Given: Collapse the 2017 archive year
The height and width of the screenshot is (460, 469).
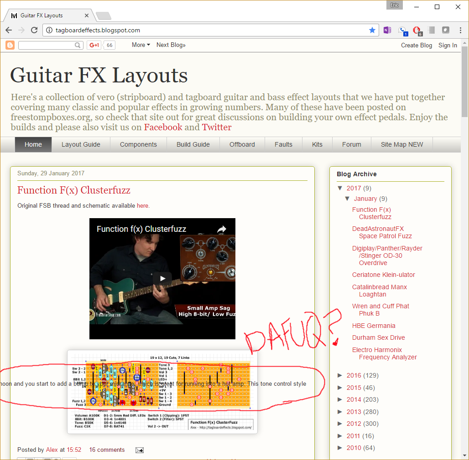Looking at the screenshot, I should pyautogui.click(x=340, y=188).
